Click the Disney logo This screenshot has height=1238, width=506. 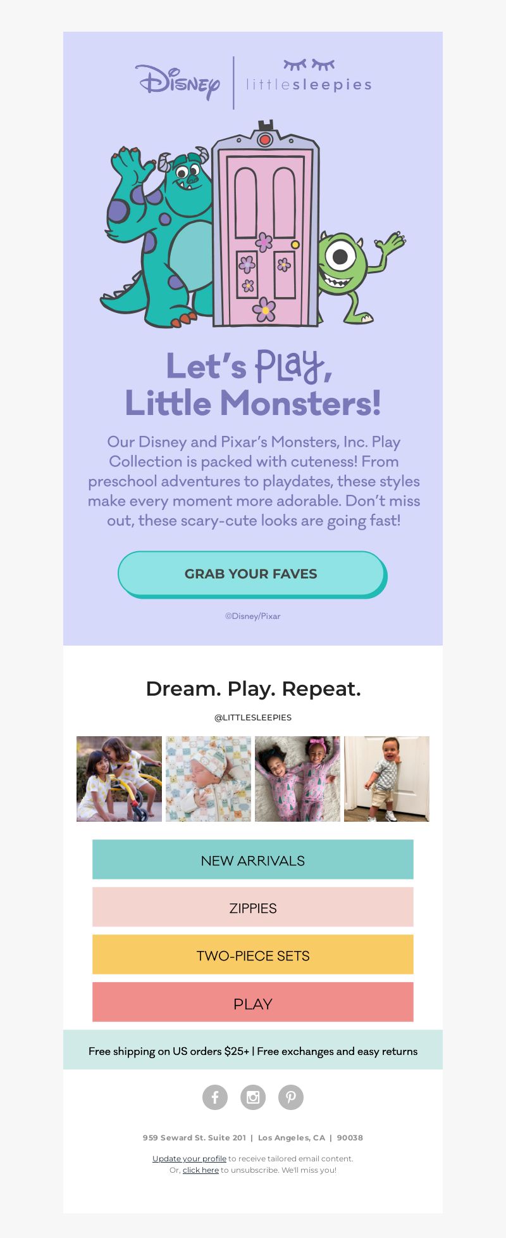178,82
